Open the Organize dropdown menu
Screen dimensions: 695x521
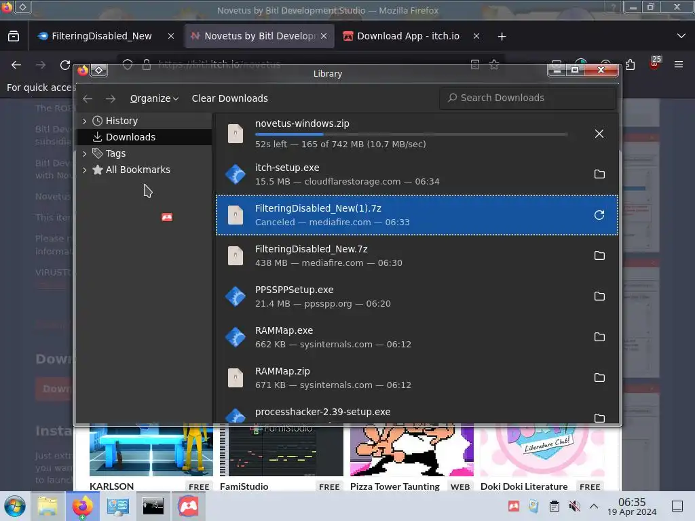pos(154,98)
